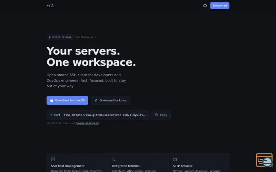Open the floating terminal widget icon
This screenshot has width=276, height=172.
coord(264,160)
